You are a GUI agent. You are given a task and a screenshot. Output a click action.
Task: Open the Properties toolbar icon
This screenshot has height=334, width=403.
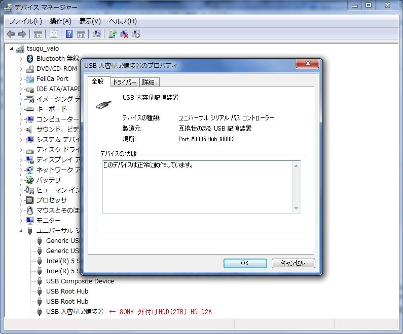(53, 34)
